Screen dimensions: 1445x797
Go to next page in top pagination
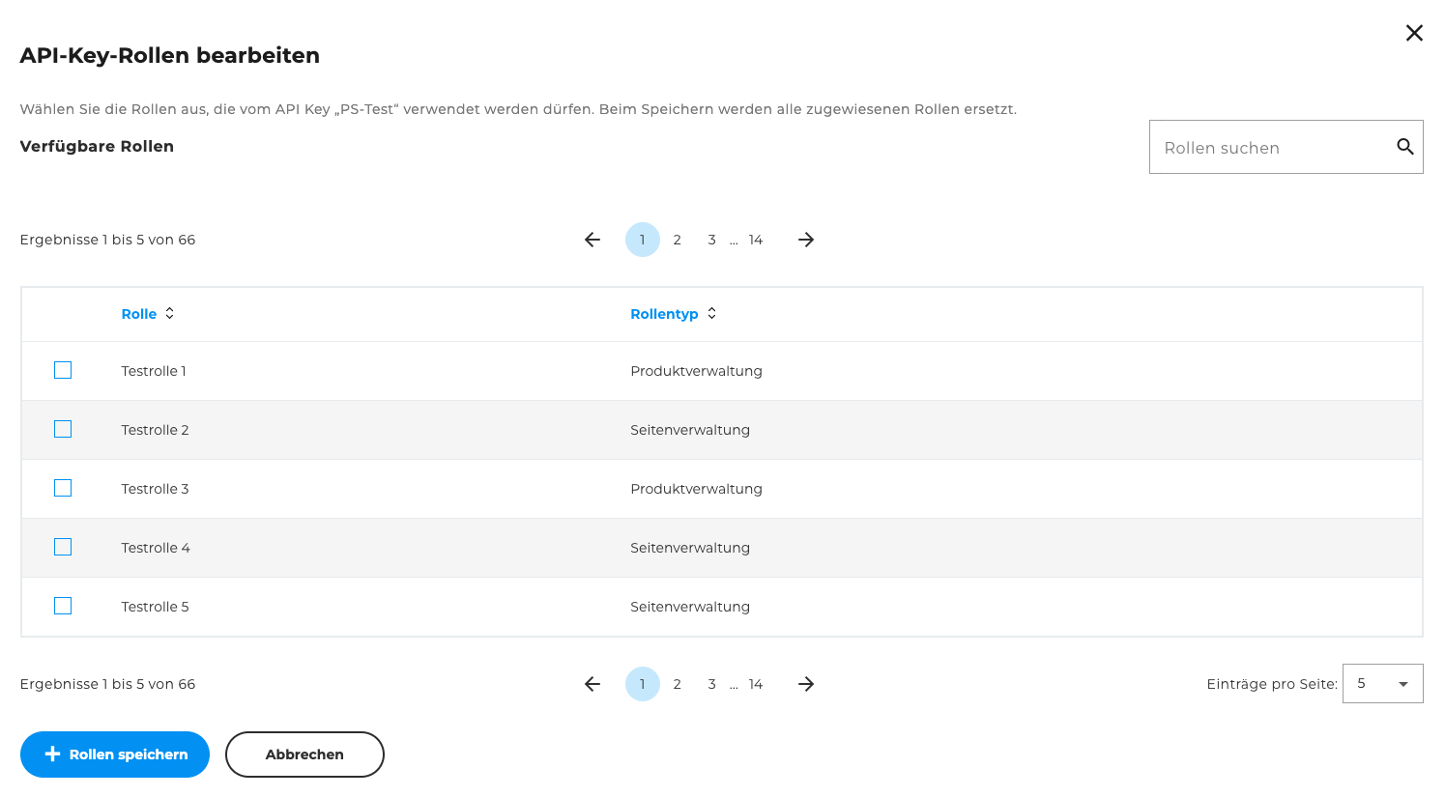(806, 240)
